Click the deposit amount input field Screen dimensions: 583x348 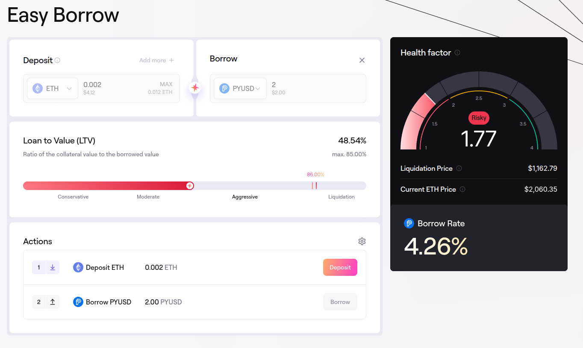[111, 85]
